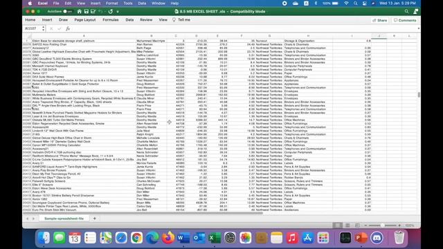The height and width of the screenshot is (249, 443).
Task: Expand the formula bar with the arrow
Action: point(418,28)
